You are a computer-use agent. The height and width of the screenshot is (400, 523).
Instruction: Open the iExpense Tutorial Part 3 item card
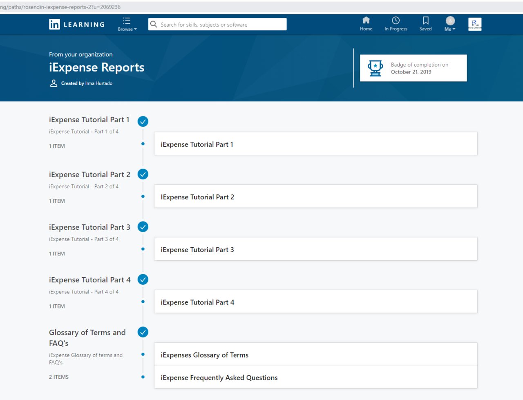(315, 249)
